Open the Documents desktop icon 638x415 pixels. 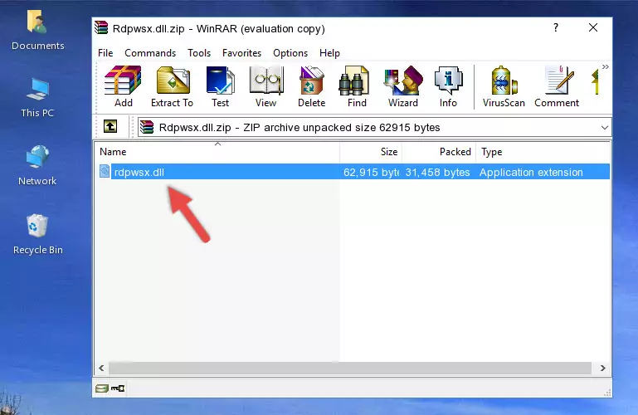37,31
